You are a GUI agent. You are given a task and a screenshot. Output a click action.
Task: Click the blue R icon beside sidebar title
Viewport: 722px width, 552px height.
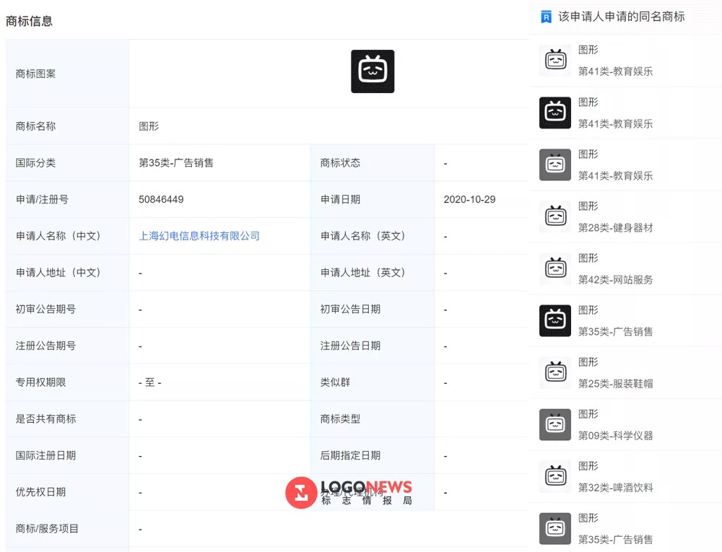547,17
